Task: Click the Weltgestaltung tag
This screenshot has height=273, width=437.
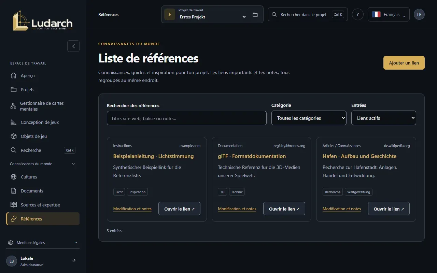Action: pyautogui.click(x=358, y=192)
